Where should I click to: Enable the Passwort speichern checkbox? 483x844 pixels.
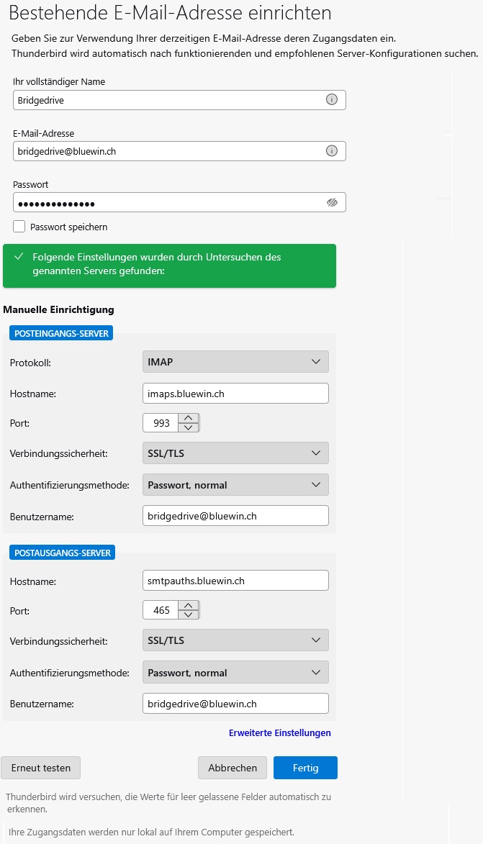click(x=19, y=227)
